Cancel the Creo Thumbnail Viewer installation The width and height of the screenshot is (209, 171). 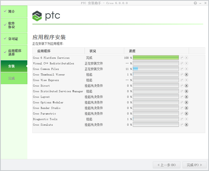click(187, 75)
